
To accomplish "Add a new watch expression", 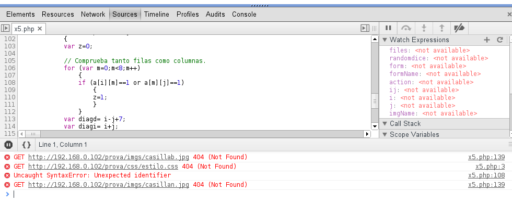I will coord(486,40).
